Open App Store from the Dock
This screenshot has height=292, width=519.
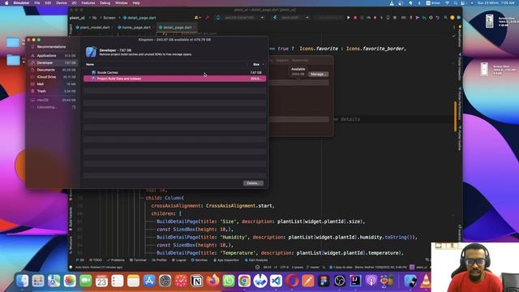pos(149,281)
